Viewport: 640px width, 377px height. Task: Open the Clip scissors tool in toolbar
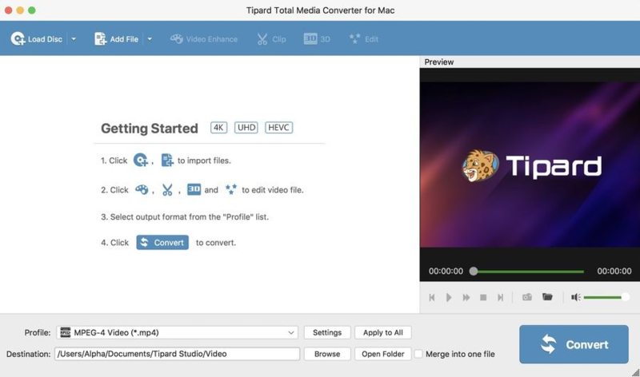(271, 39)
